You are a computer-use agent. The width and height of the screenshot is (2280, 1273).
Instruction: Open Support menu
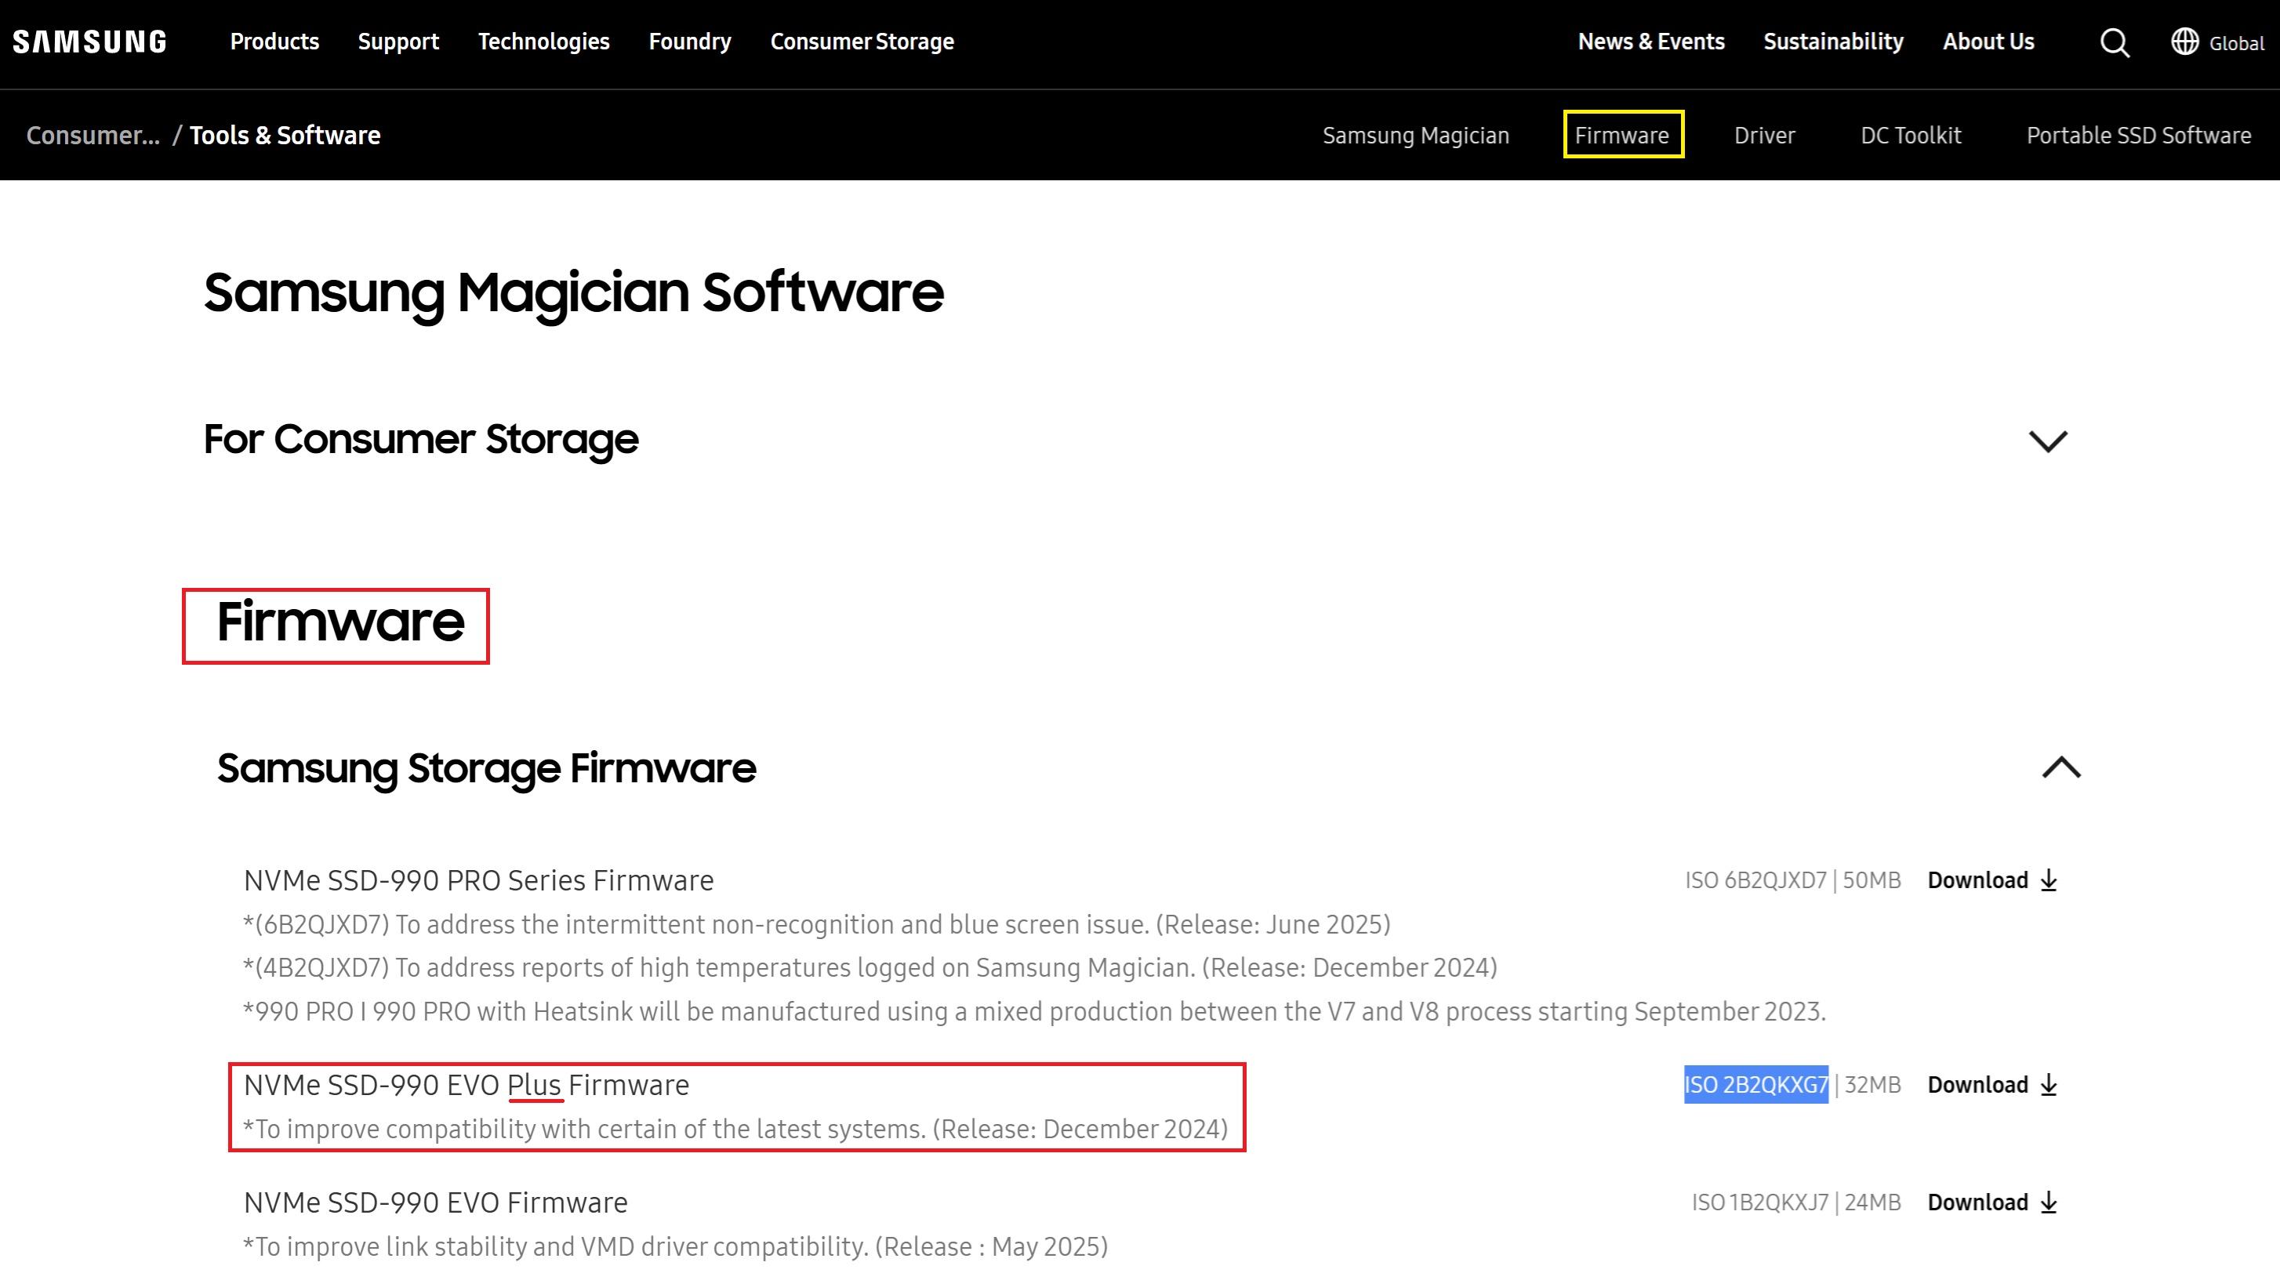point(398,42)
